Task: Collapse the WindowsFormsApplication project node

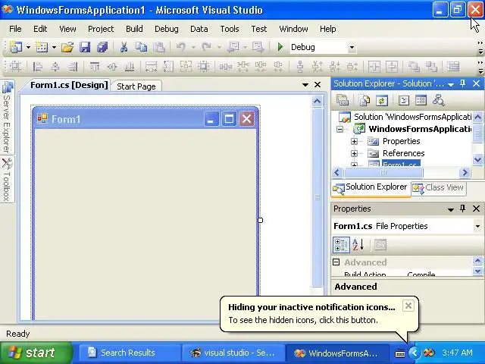Action: (x=339, y=129)
